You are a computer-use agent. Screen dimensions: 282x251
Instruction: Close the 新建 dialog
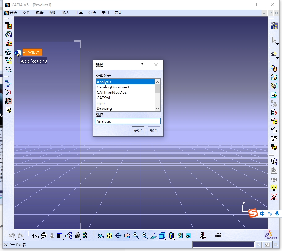tap(156, 65)
